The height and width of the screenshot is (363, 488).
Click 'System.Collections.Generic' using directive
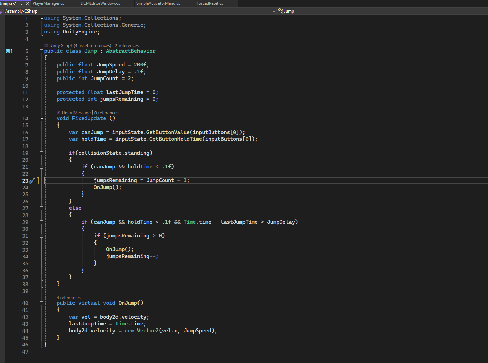click(103, 25)
